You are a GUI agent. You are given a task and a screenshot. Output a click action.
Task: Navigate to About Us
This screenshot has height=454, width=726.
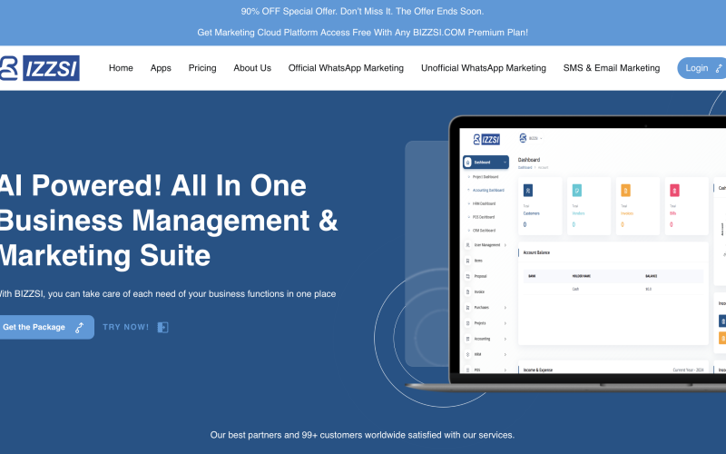coord(252,68)
